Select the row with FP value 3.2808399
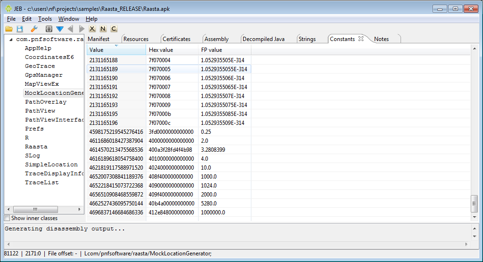Viewport: 483px width, 262px height. [169, 150]
